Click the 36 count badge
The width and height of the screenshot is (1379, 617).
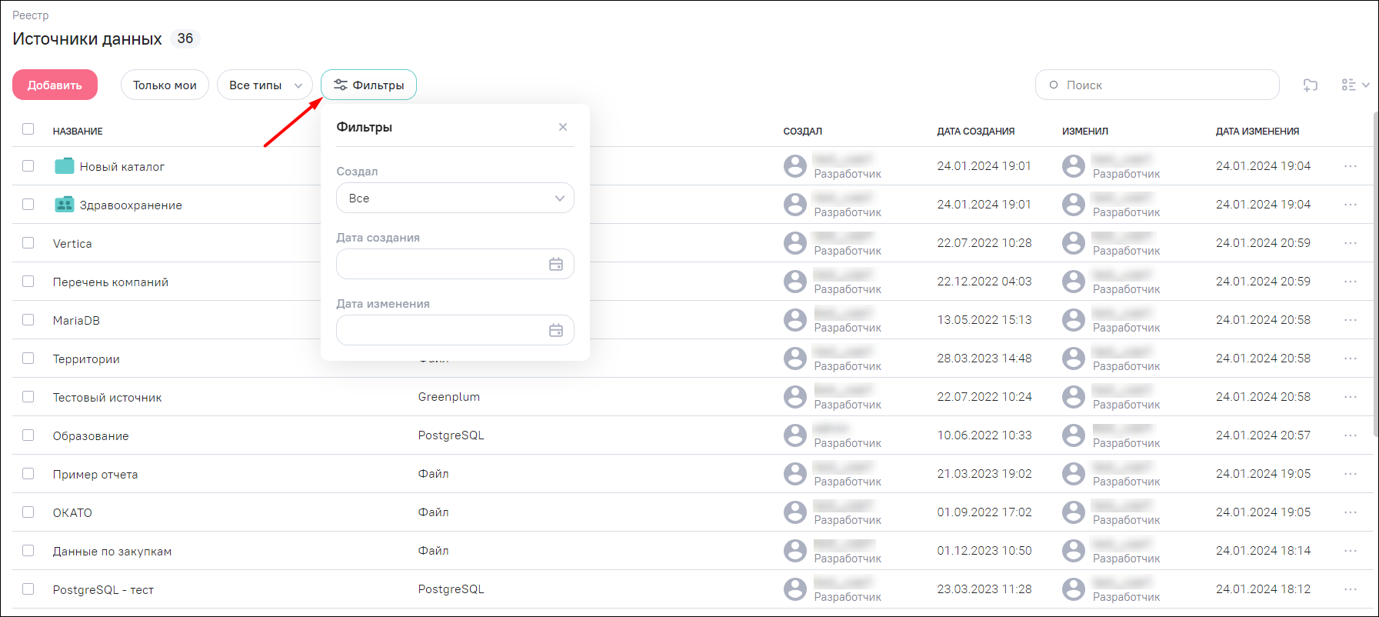185,38
